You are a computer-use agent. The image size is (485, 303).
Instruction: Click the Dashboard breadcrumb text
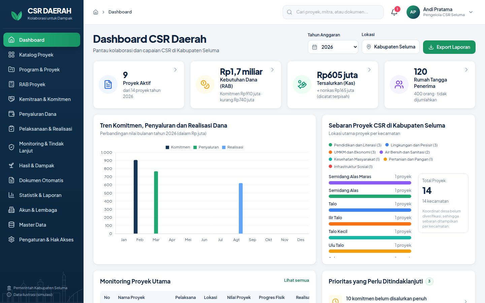tap(120, 12)
